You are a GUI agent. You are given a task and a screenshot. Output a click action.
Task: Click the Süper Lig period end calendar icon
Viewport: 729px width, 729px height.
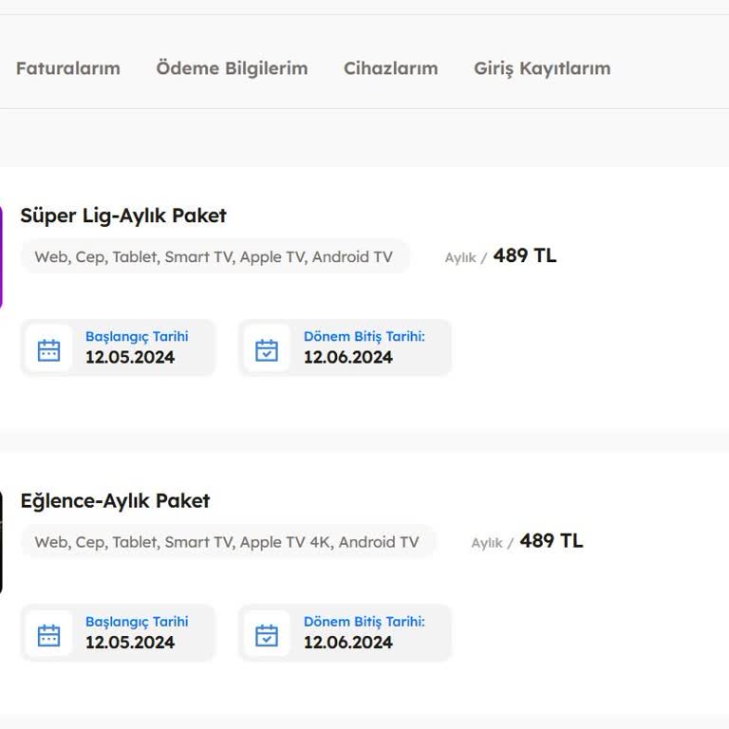(267, 350)
